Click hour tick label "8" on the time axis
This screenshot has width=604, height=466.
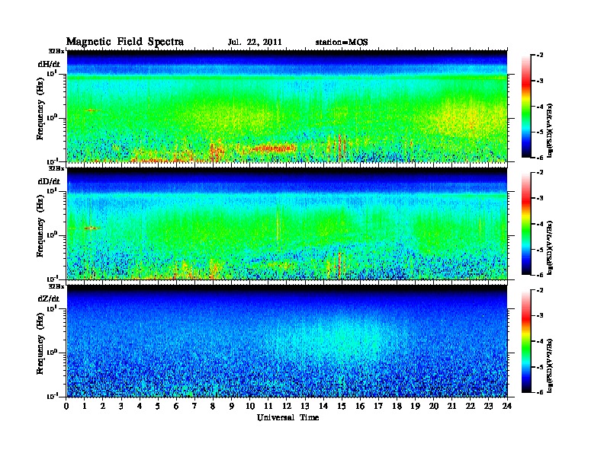click(x=213, y=406)
